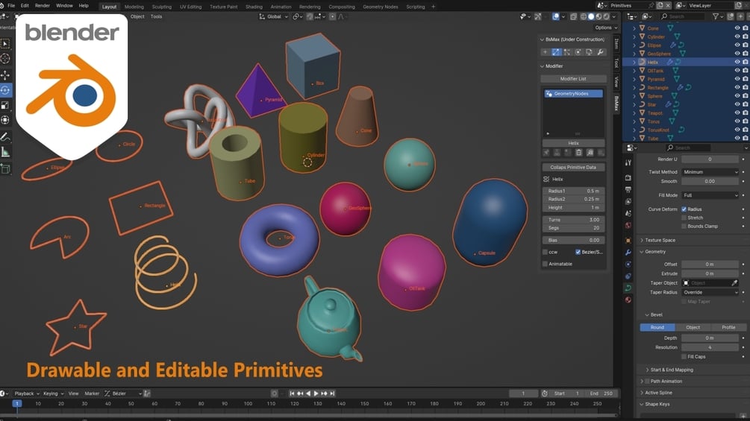Hide the Helix object in outliner

pos(737,62)
